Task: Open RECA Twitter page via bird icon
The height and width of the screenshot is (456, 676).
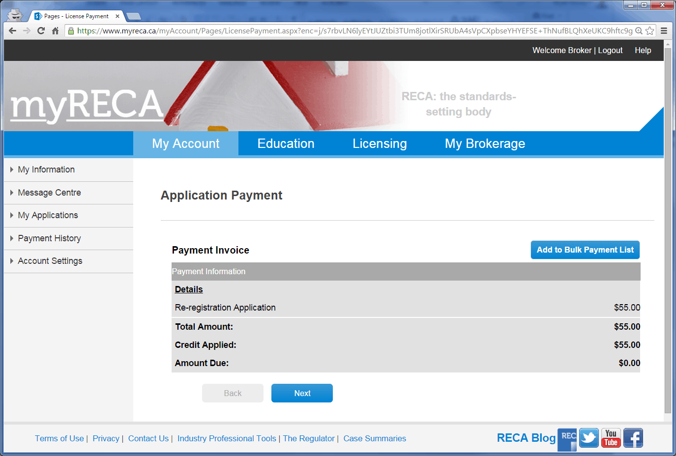Action: click(588, 438)
